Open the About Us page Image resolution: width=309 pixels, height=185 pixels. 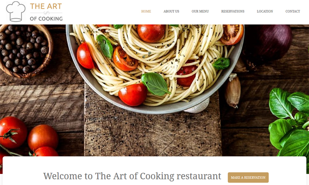point(171,12)
